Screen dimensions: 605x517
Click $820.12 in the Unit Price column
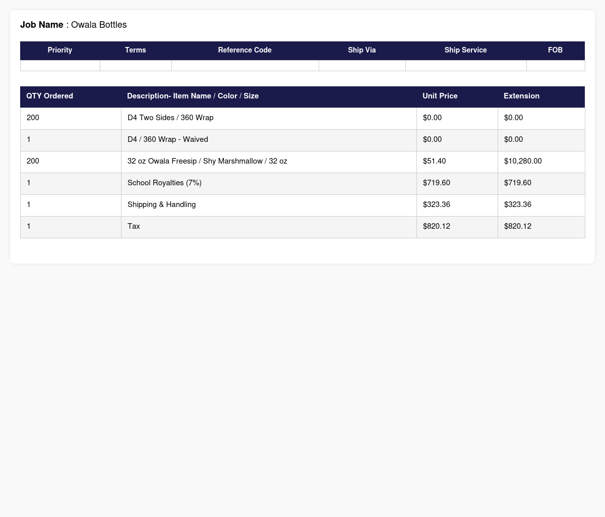click(x=437, y=226)
